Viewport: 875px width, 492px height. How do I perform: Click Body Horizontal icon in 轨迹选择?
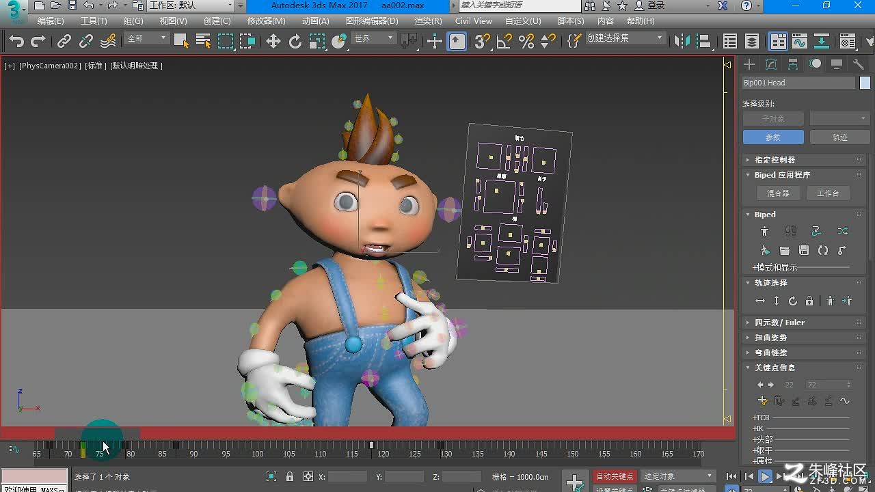760,301
